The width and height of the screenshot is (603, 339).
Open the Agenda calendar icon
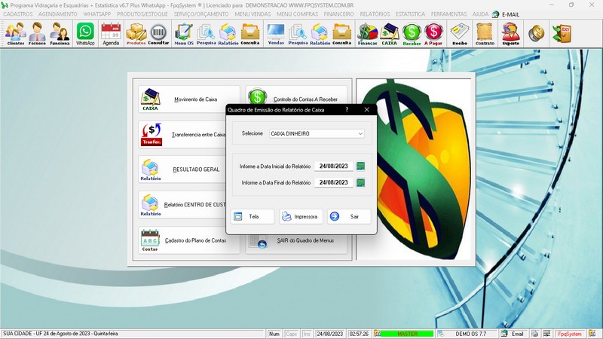tap(111, 34)
